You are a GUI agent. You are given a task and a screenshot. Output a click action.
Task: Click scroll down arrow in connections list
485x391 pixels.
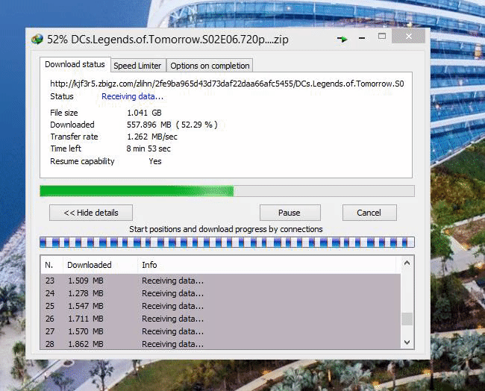407,342
